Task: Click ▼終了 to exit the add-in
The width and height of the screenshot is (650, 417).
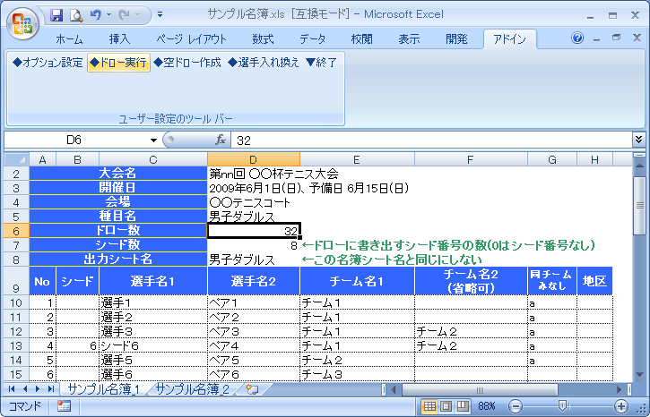Action: pos(321,63)
